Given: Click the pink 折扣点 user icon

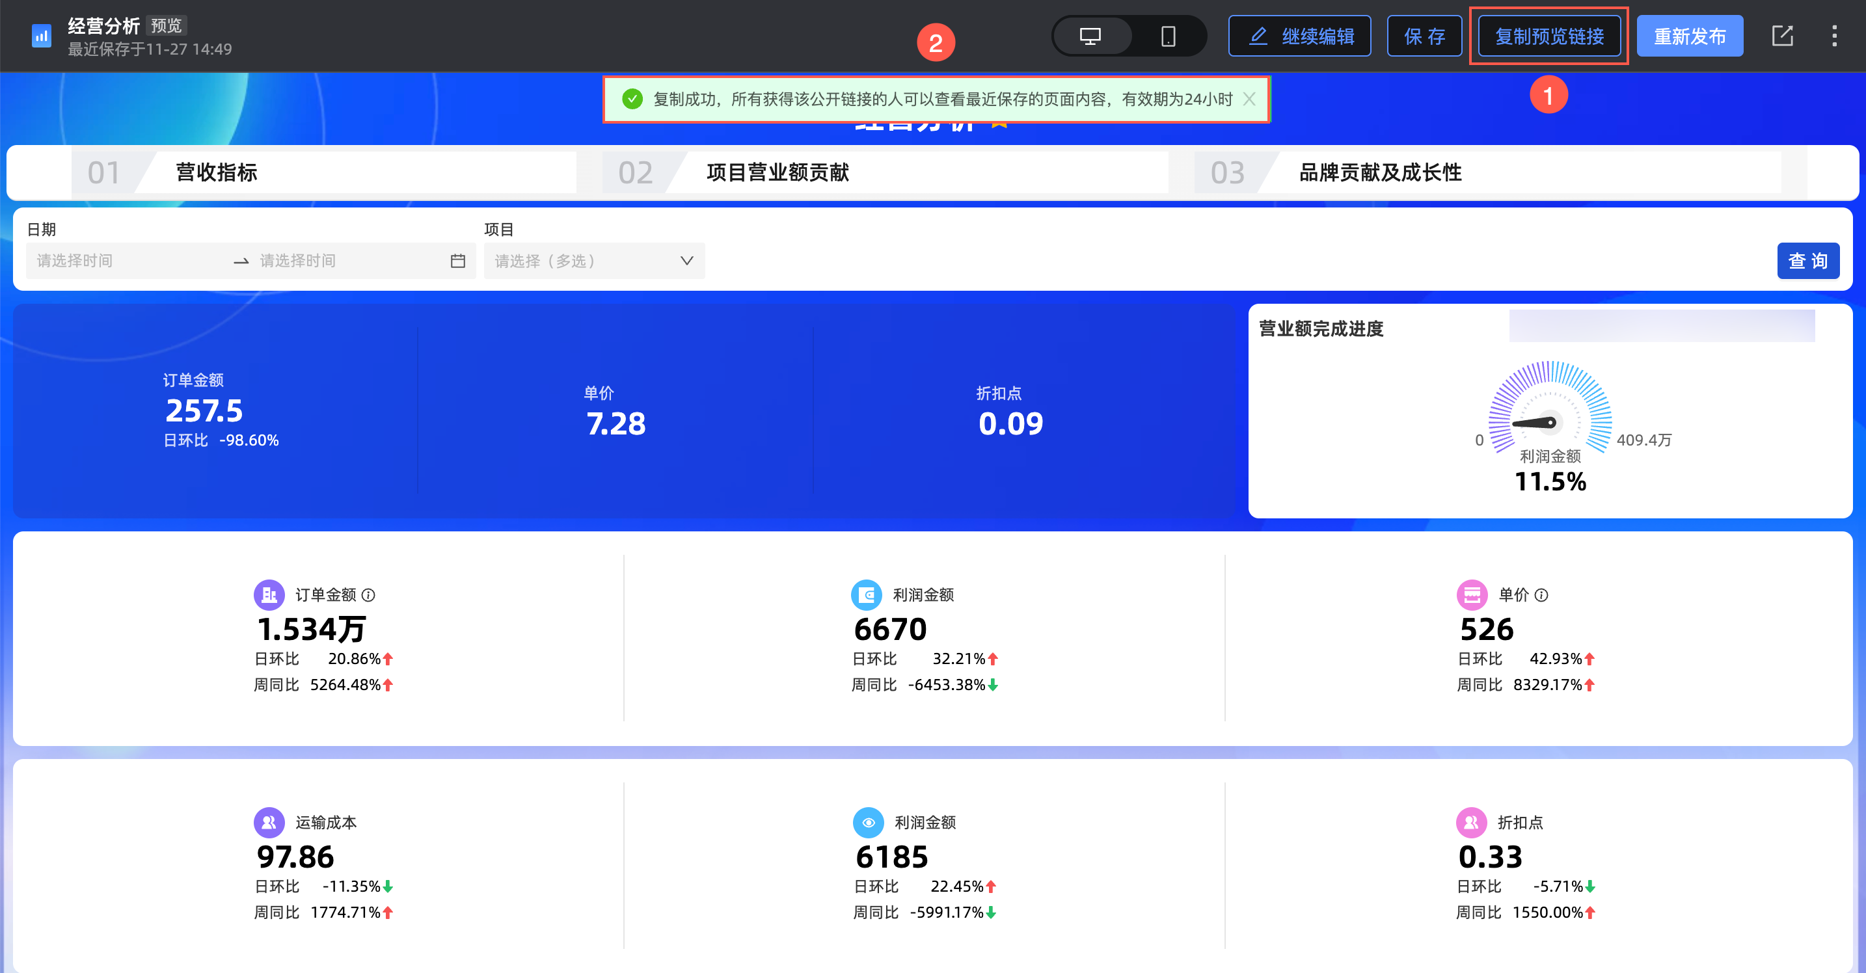Looking at the screenshot, I should click(1471, 822).
